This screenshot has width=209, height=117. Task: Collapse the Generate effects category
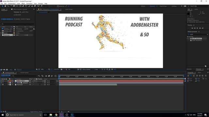187,37
